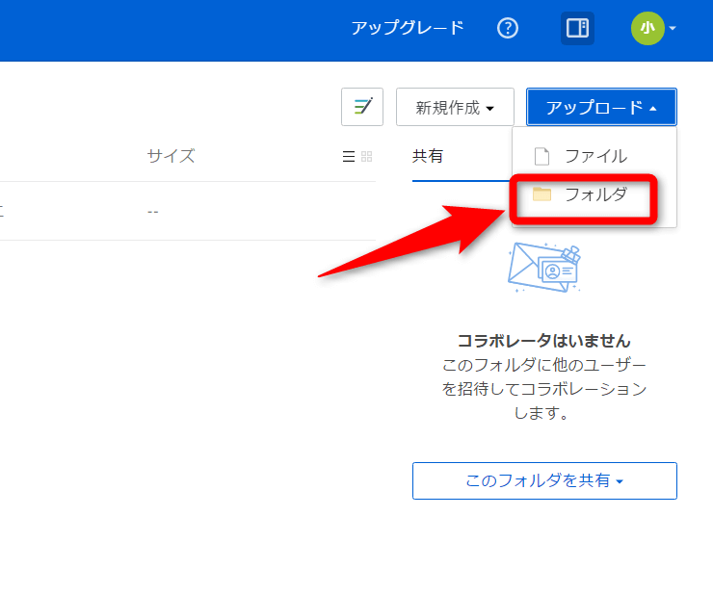Image resolution: width=713 pixels, height=594 pixels.
Task: Choose フォルダ from the upload menu
Action: coord(595,194)
